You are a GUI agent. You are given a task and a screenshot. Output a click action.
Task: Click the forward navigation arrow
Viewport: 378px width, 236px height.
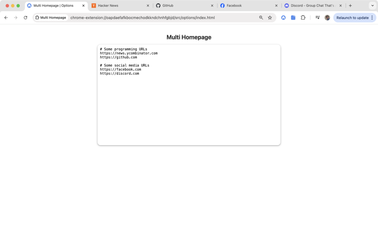click(x=16, y=17)
